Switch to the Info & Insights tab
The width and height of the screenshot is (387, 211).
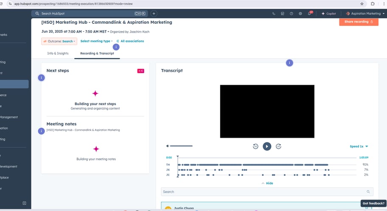(x=58, y=53)
